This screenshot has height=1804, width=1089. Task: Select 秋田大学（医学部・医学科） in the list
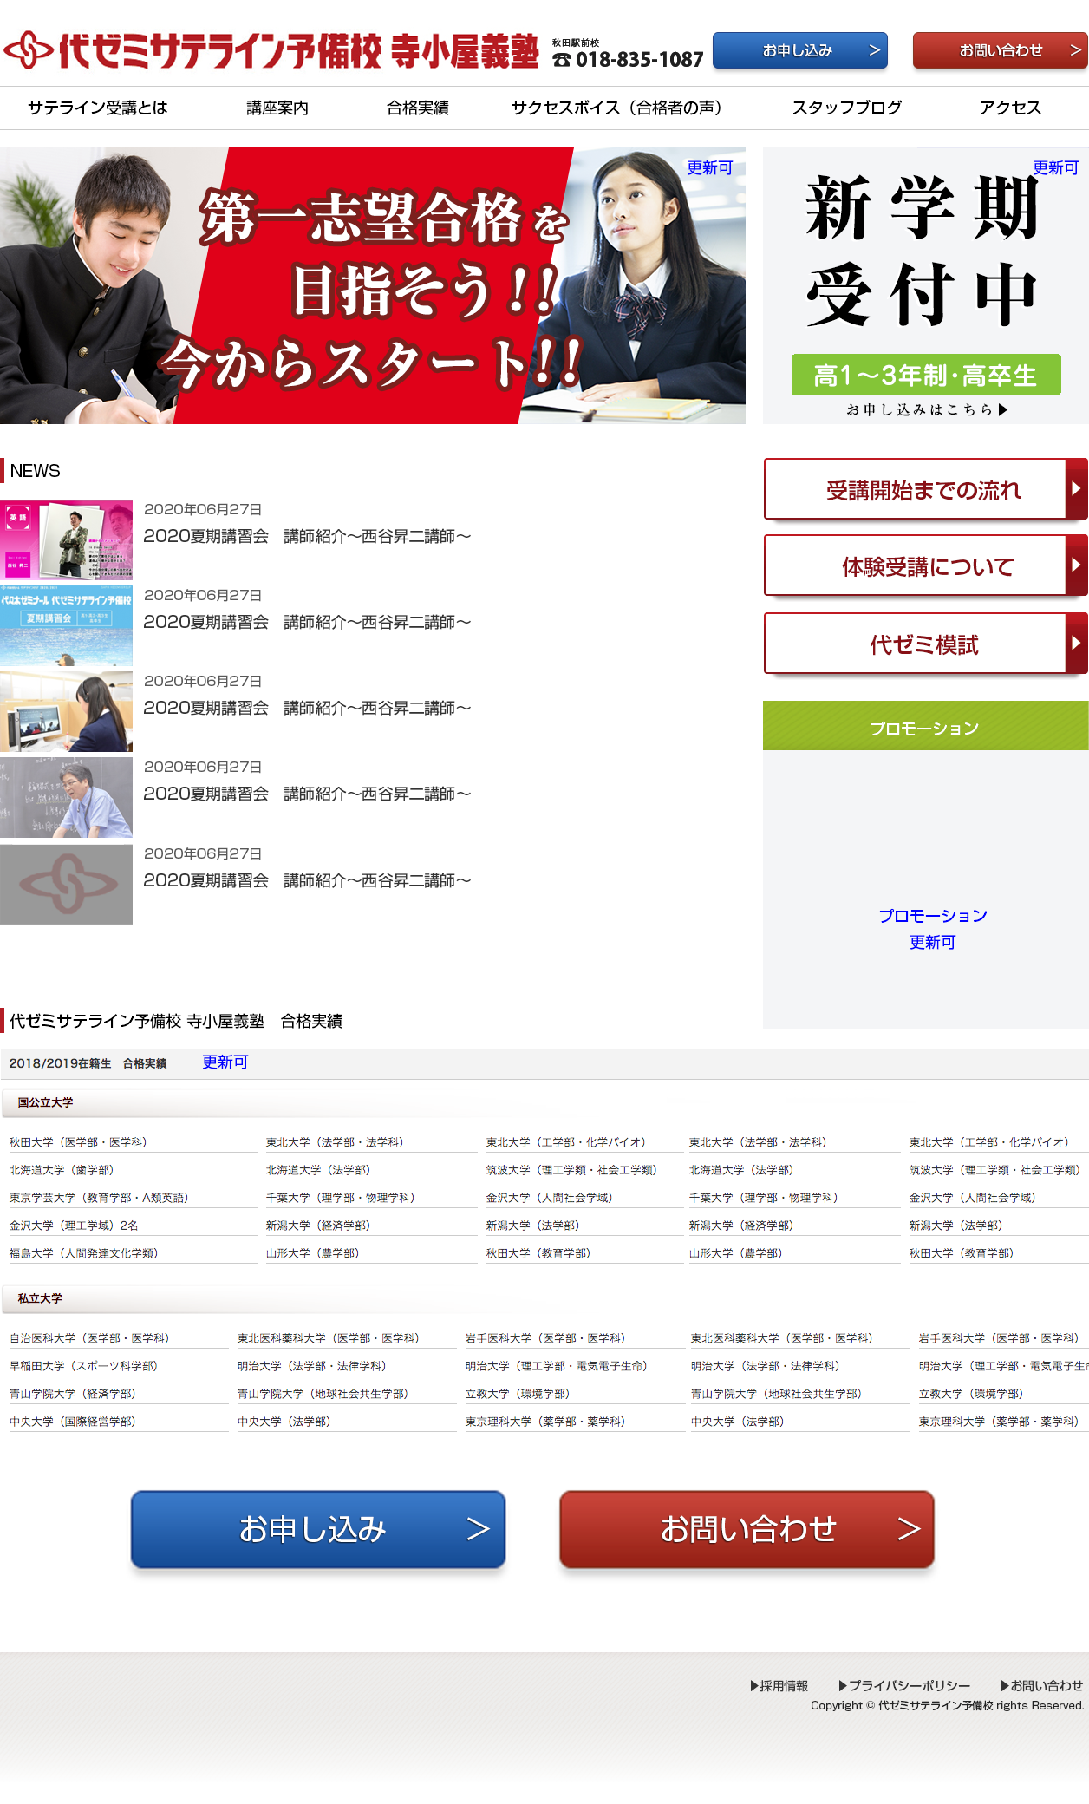(78, 1142)
